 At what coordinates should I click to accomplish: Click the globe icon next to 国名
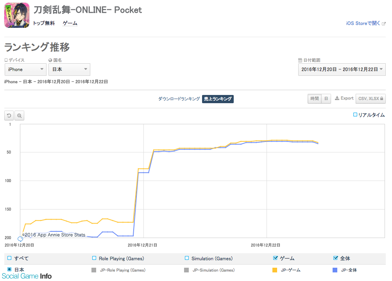50,60
